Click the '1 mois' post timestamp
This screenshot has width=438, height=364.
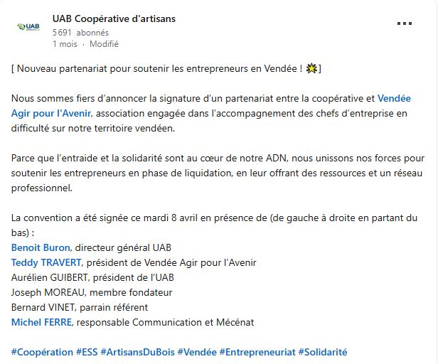65,44
